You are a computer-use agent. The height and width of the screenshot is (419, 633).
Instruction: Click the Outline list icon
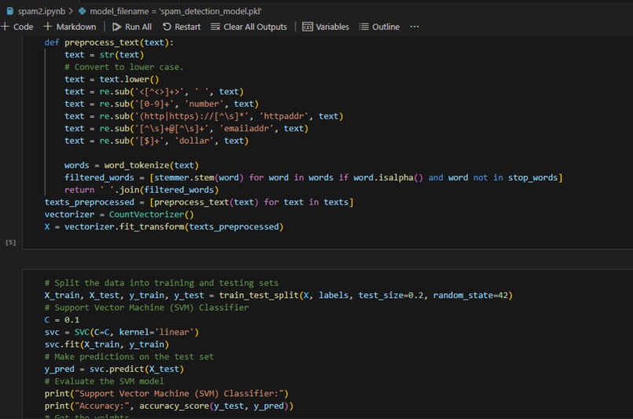pyautogui.click(x=364, y=27)
